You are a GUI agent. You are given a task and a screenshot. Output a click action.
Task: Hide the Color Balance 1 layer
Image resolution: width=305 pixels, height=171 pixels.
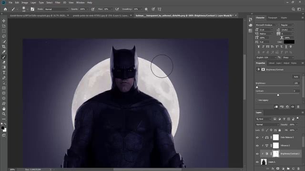257,137
